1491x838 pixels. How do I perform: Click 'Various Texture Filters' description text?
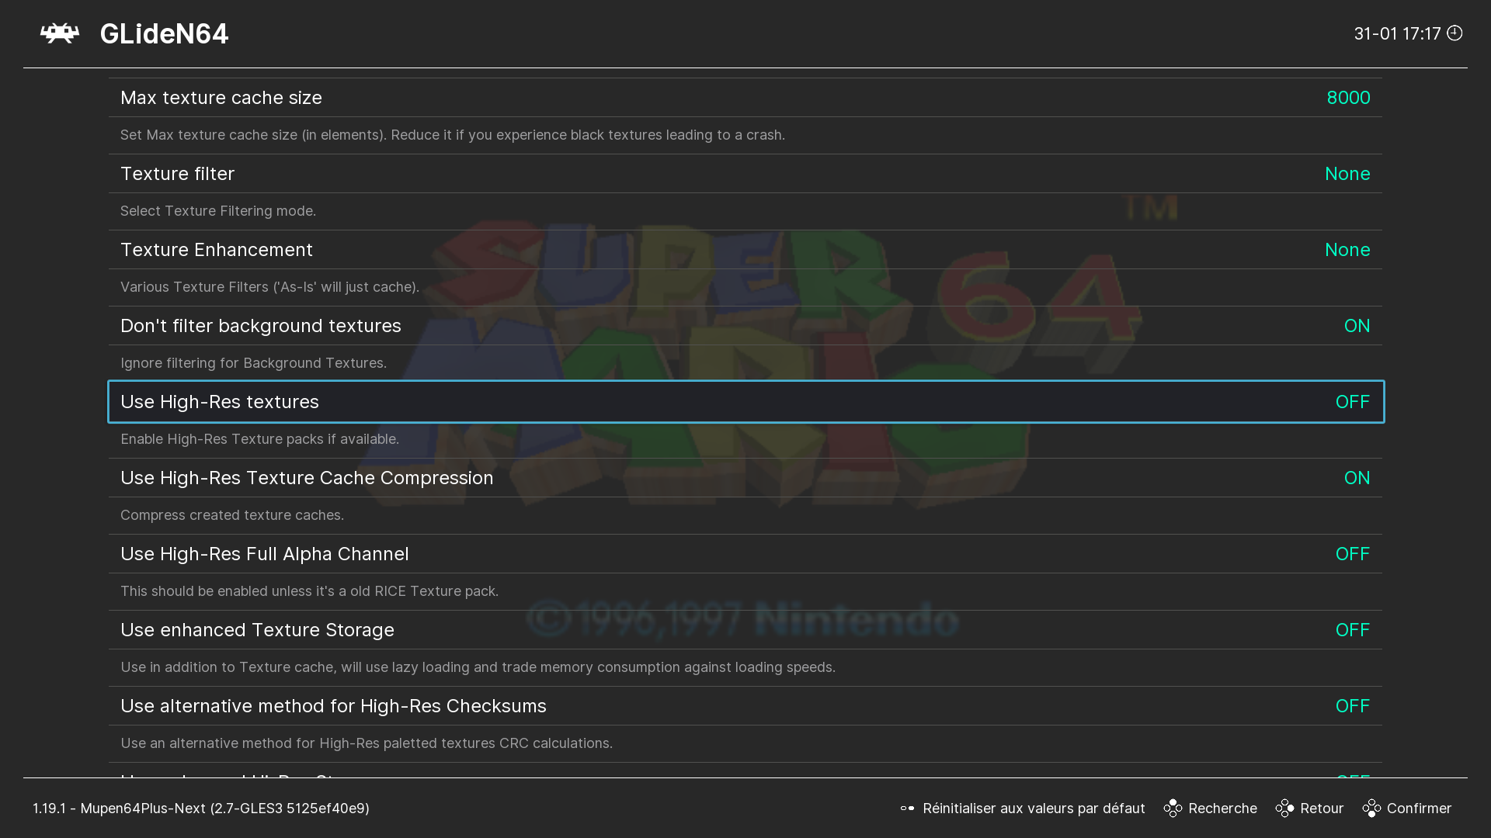tap(269, 287)
